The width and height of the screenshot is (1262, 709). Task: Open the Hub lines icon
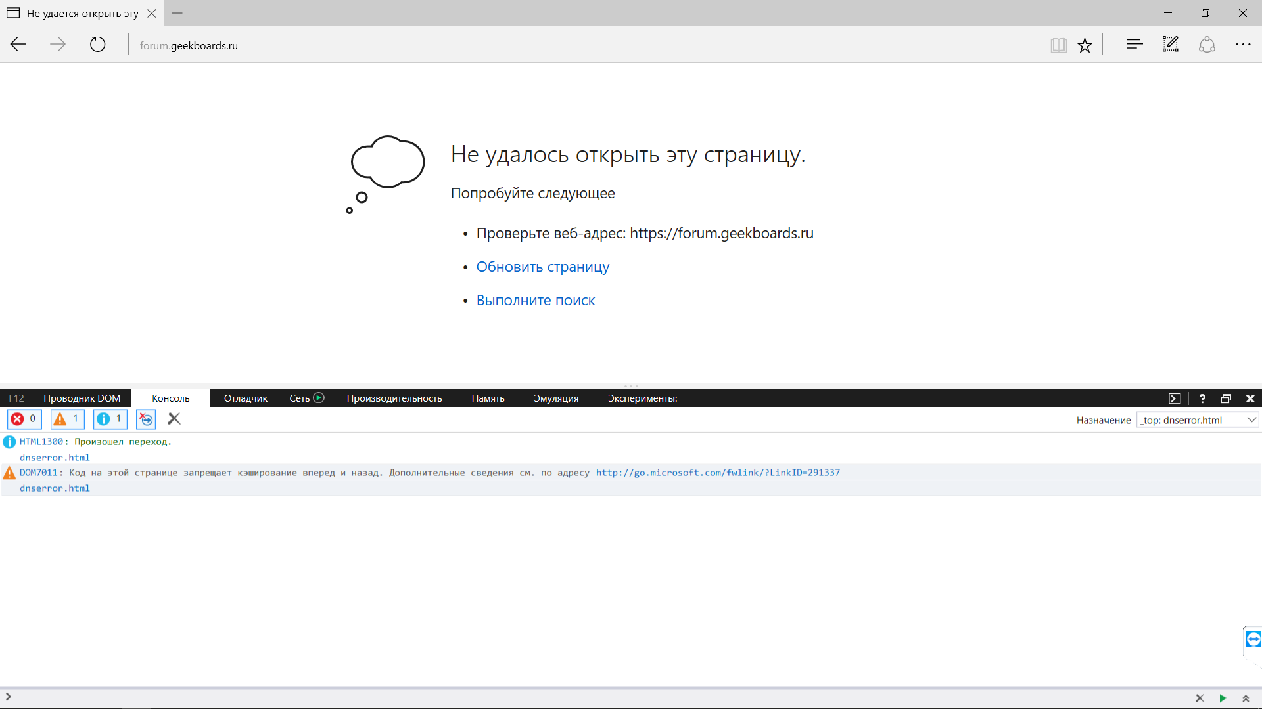1134,45
